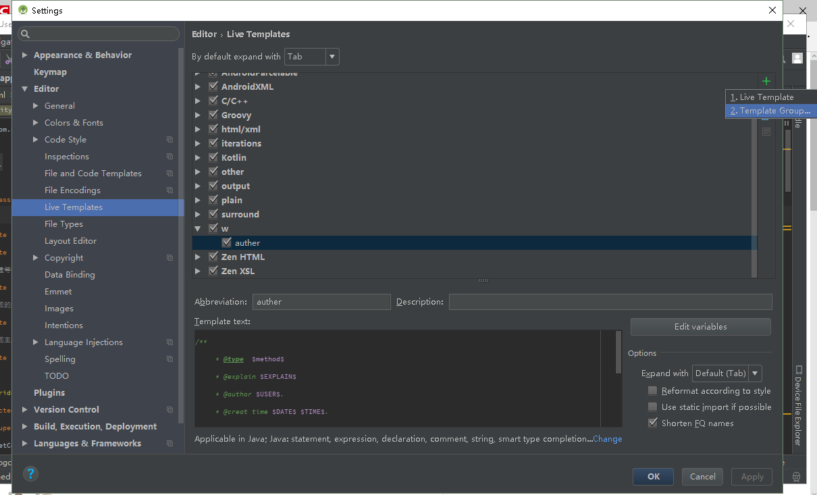Click the Change link for applicable contexts
Viewport: 817px width, 495px height.
(608, 439)
